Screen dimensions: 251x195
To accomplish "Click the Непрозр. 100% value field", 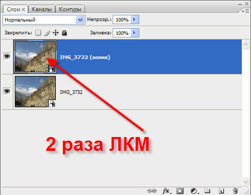I will click(122, 19).
